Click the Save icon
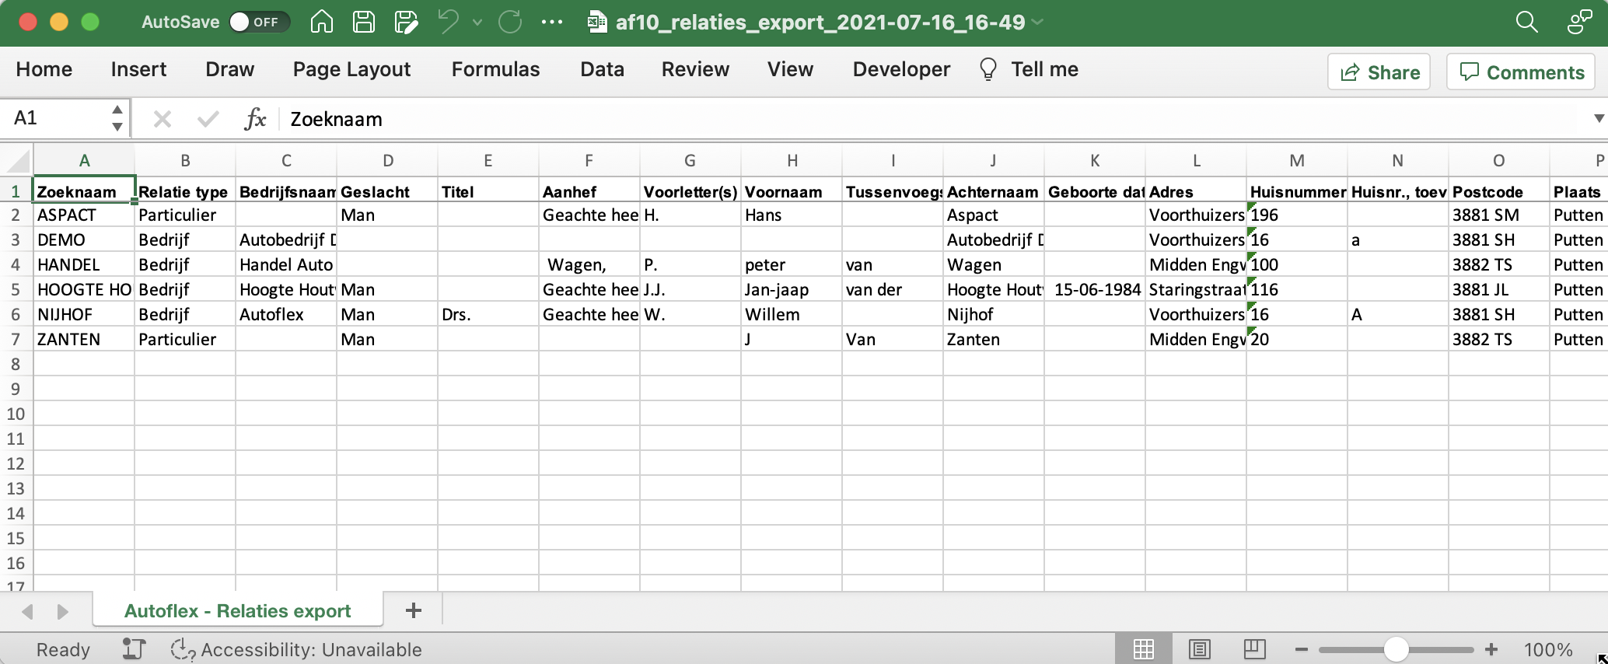The width and height of the screenshot is (1608, 664). (x=363, y=22)
